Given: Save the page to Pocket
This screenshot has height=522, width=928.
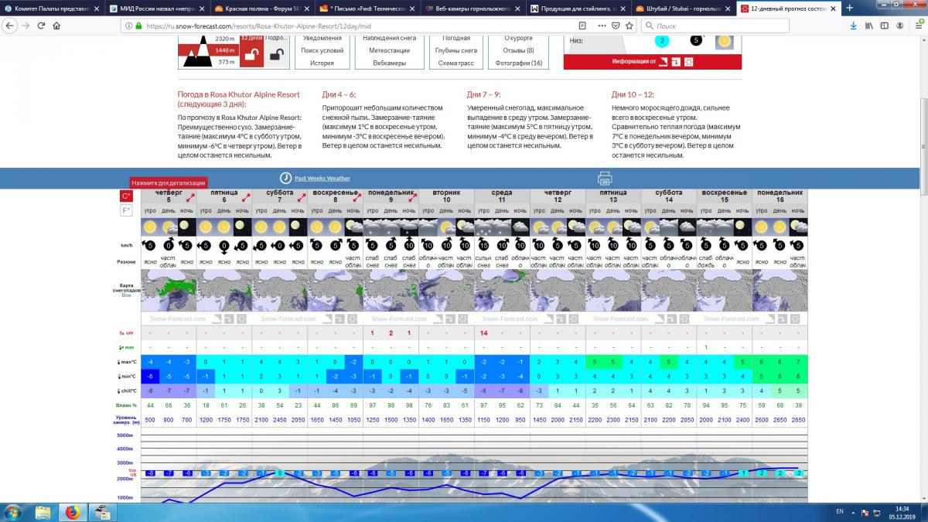Looking at the screenshot, I should tap(614, 26).
